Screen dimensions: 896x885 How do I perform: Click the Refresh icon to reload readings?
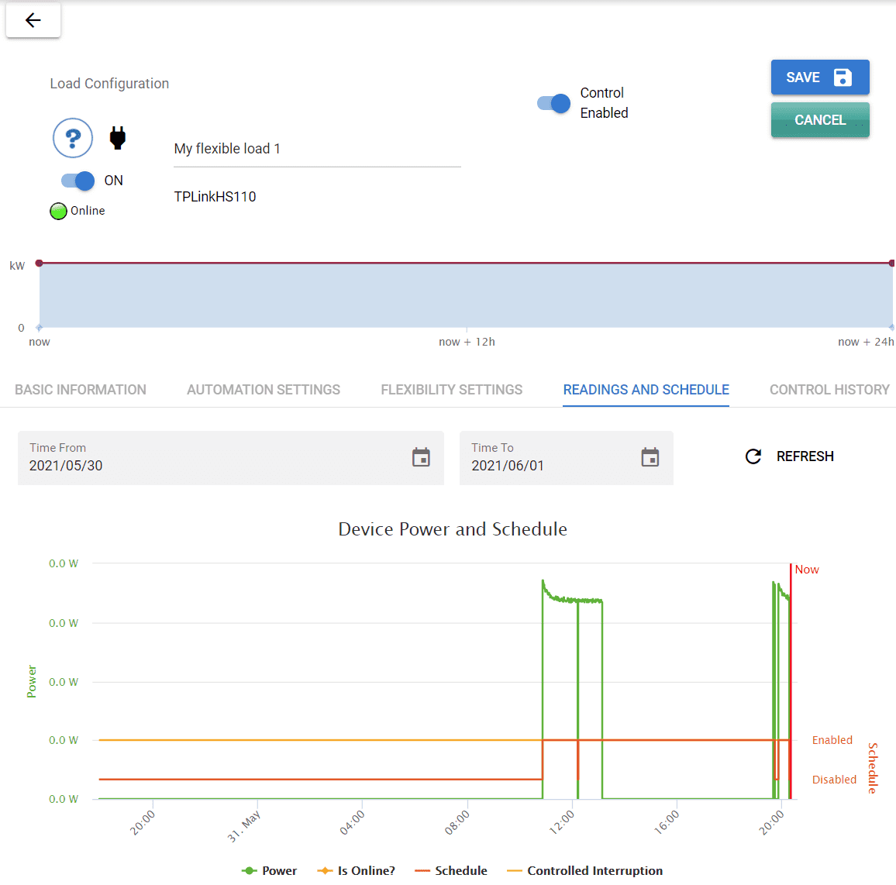[753, 456]
